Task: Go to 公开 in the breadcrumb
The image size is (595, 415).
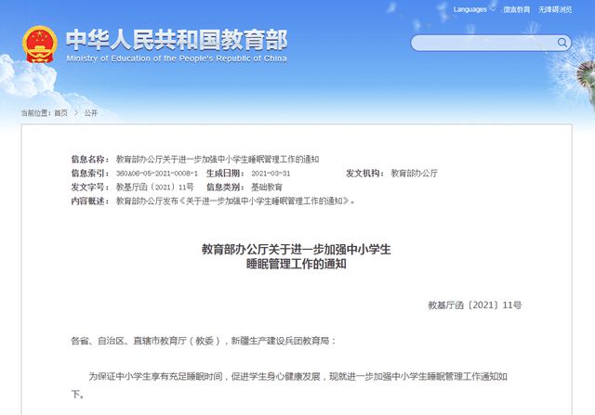Action: click(x=91, y=113)
